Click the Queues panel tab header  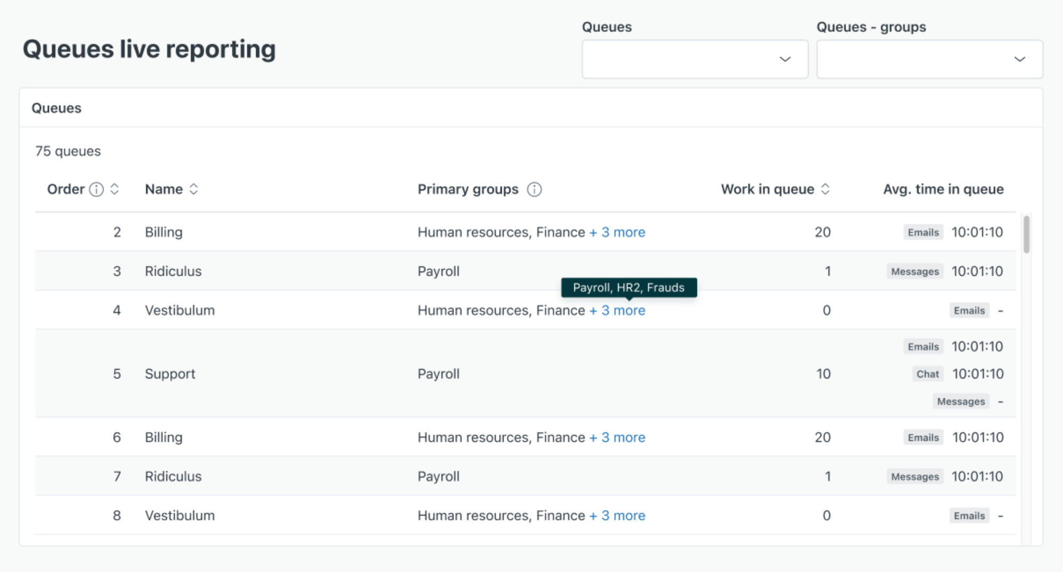[x=56, y=108]
